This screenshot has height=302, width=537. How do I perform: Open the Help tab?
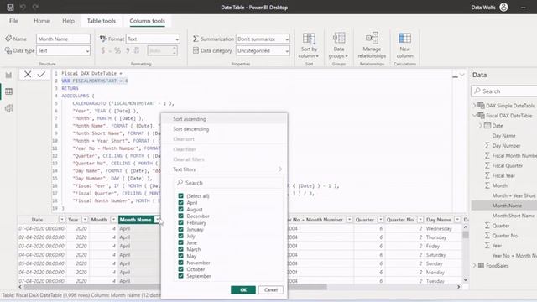click(x=68, y=21)
